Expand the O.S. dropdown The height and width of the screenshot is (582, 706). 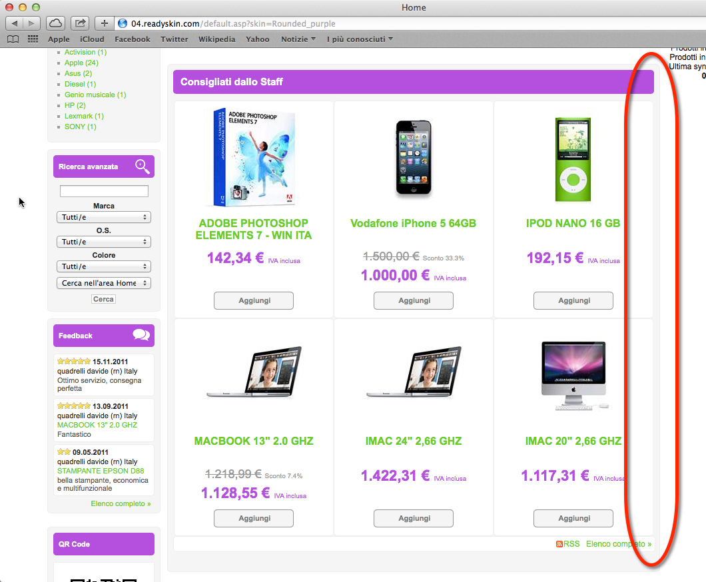pos(103,242)
